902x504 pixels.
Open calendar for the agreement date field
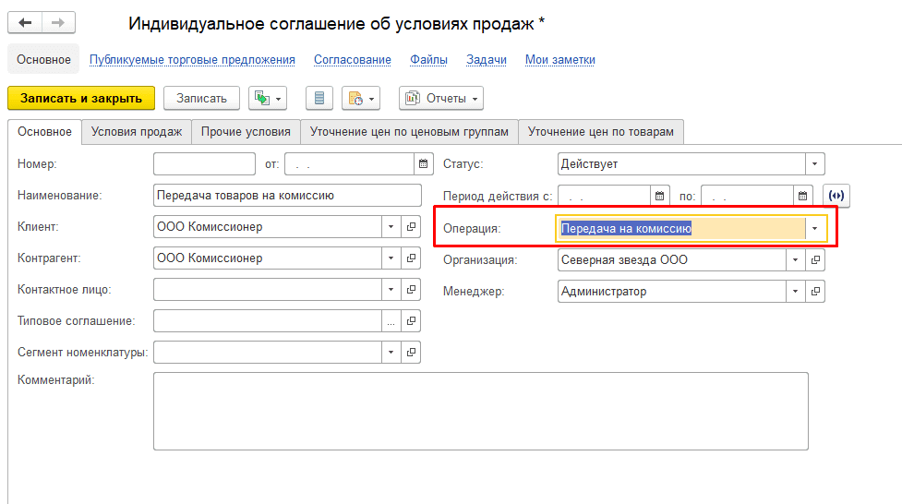(424, 164)
